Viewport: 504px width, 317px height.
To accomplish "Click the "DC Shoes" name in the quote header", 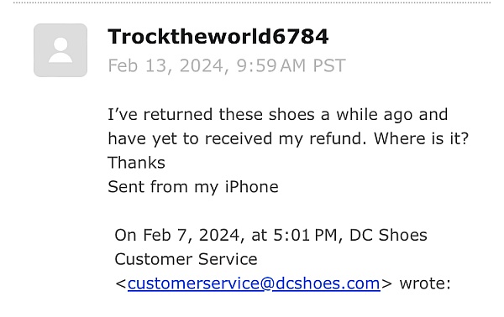I will 388,235.
